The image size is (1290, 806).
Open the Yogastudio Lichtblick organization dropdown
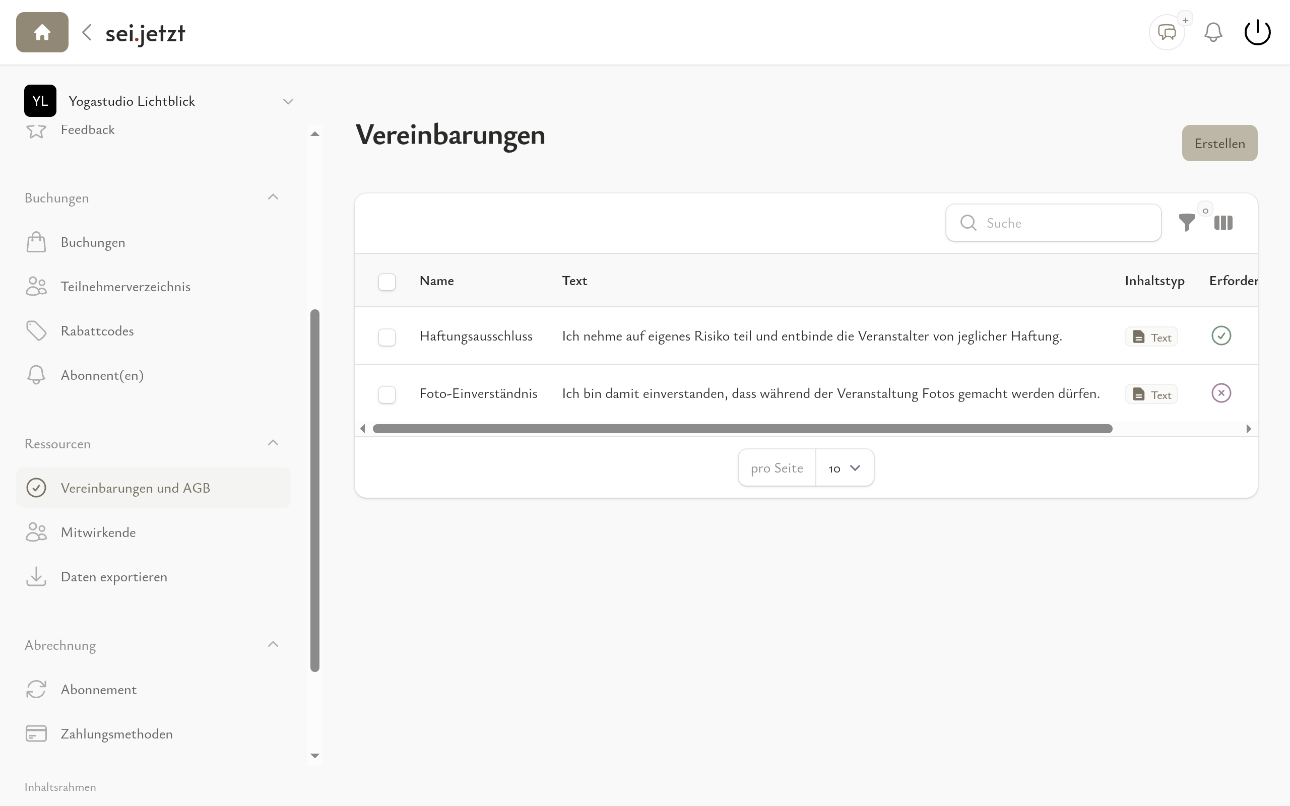point(288,101)
